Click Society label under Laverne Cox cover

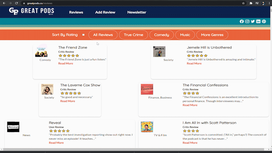point(49,98)
